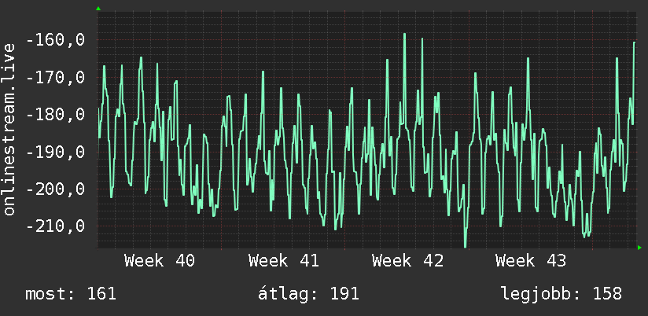The image size is (648, 316).
Task: Click the Week 40 axis label
Action: coord(160,261)
